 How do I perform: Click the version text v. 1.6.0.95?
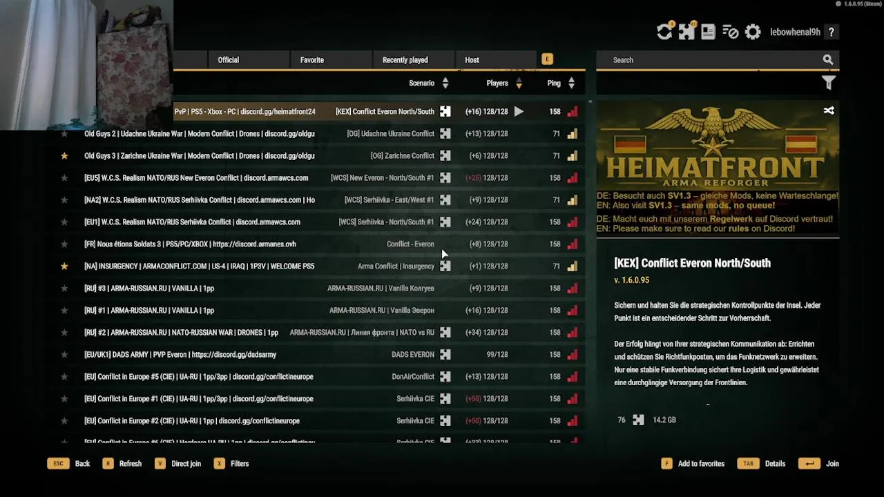tap(631, 280)
